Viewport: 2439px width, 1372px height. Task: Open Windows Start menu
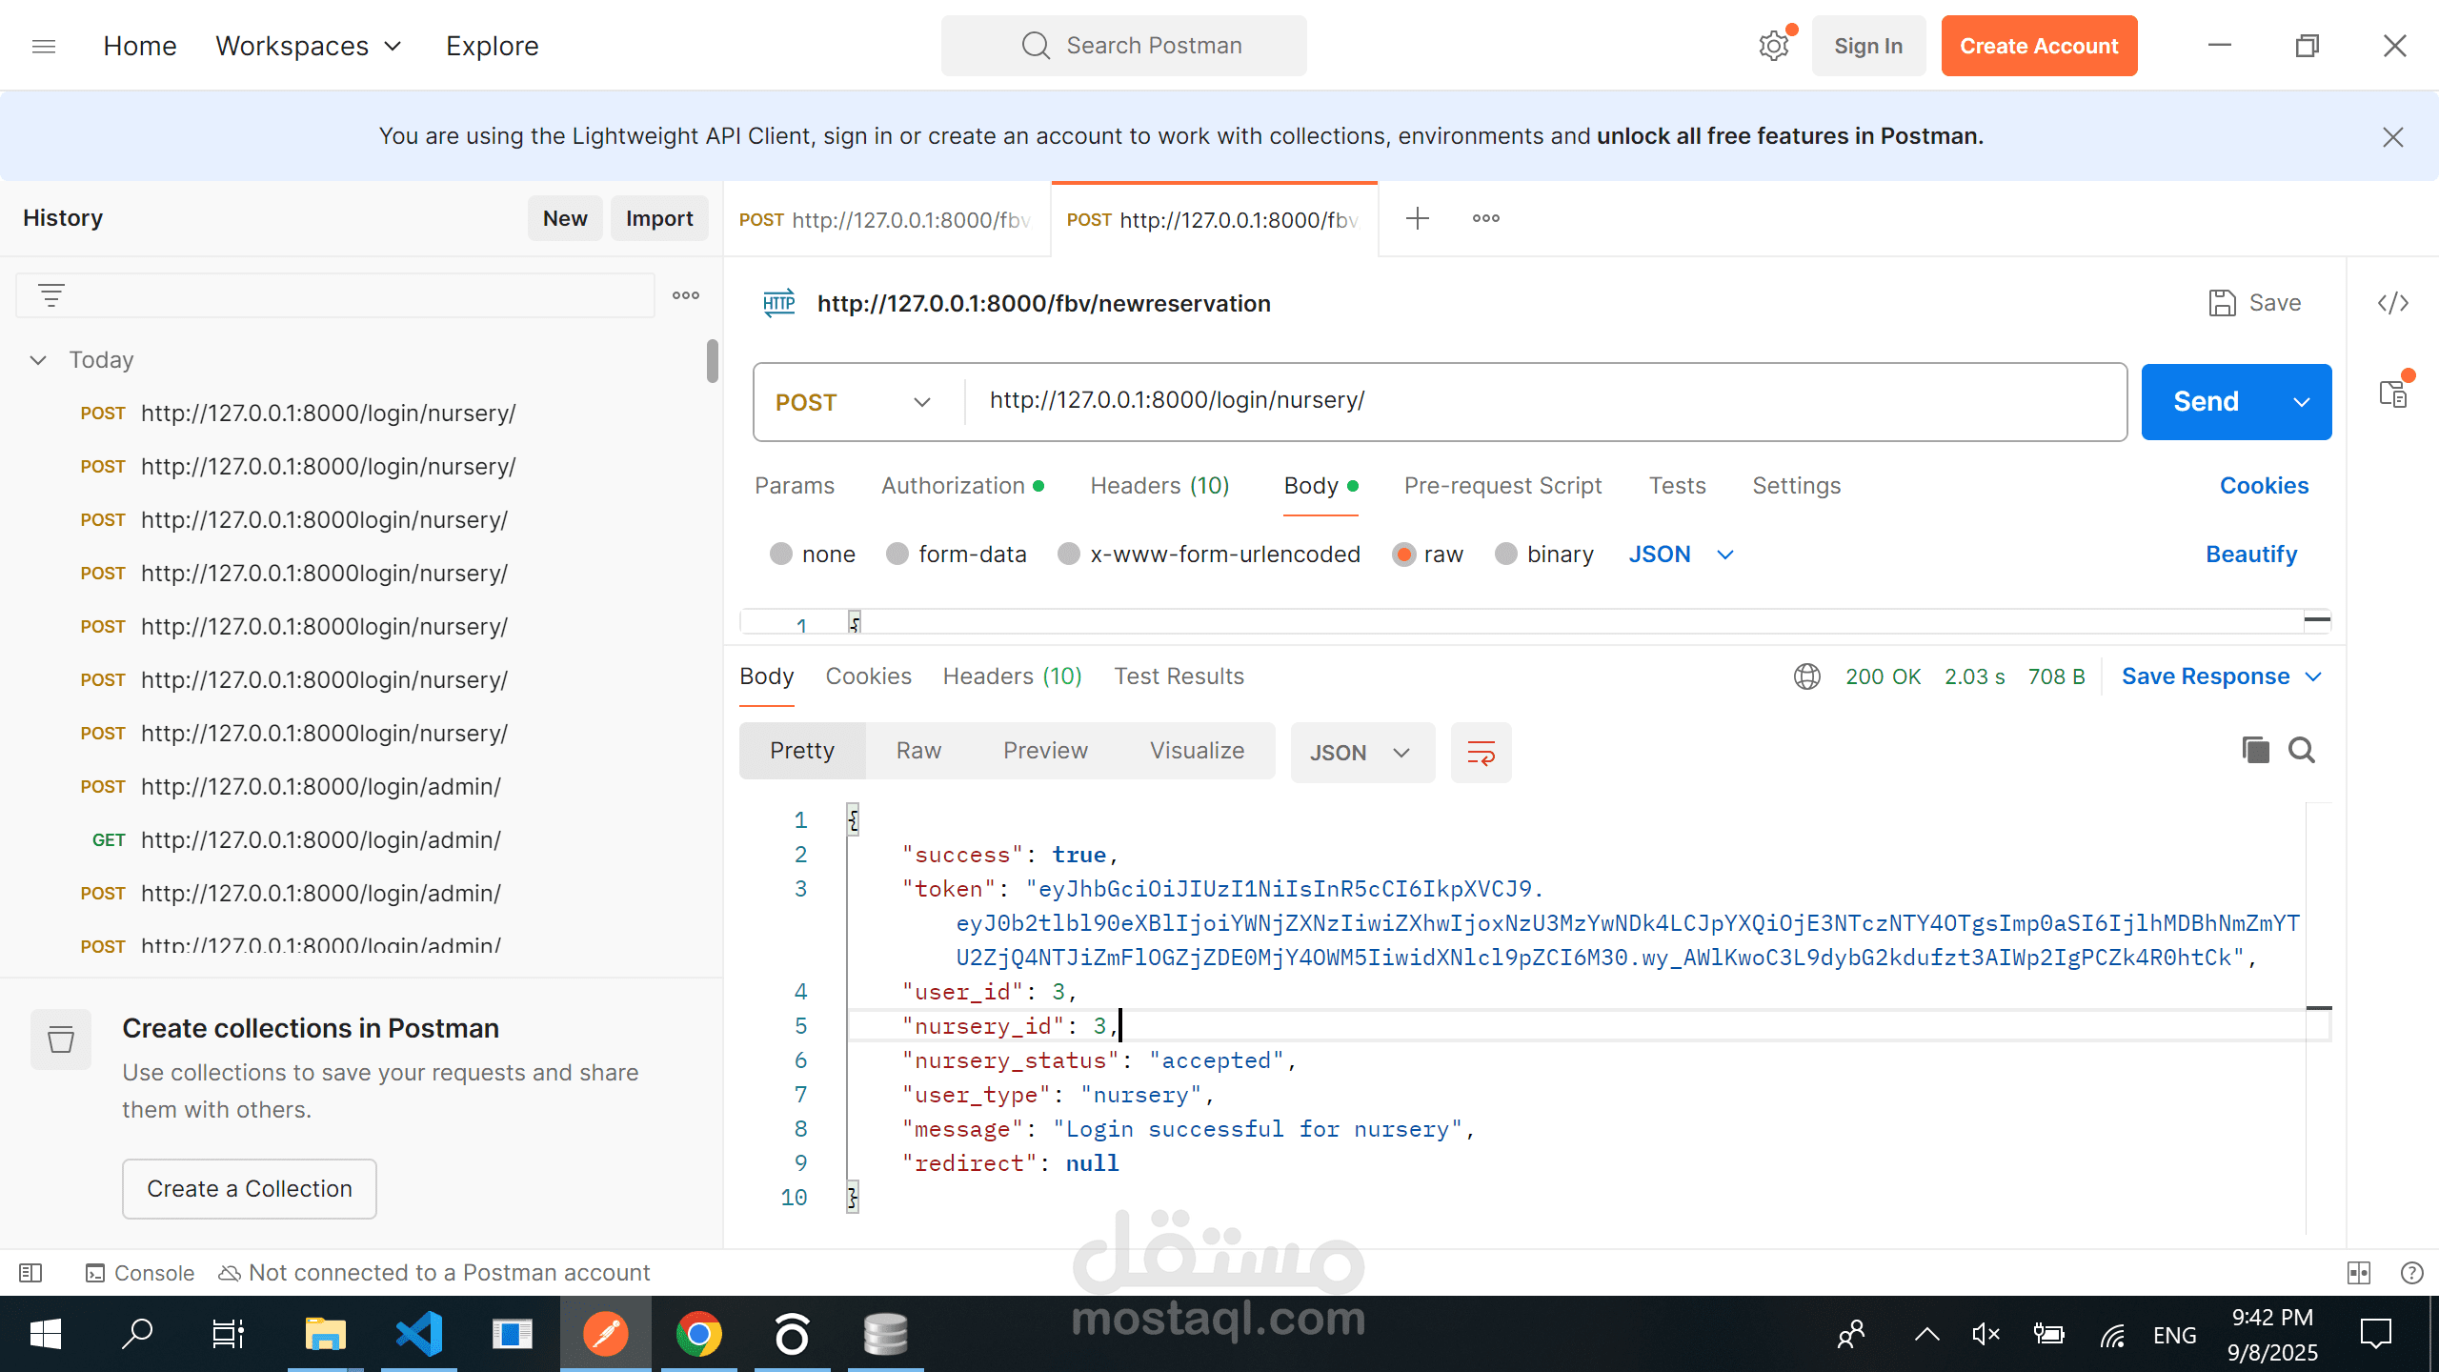point(45,1334)
